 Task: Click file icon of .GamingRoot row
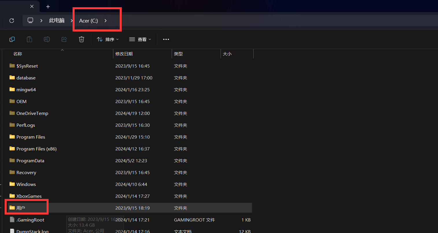point(12,219)
